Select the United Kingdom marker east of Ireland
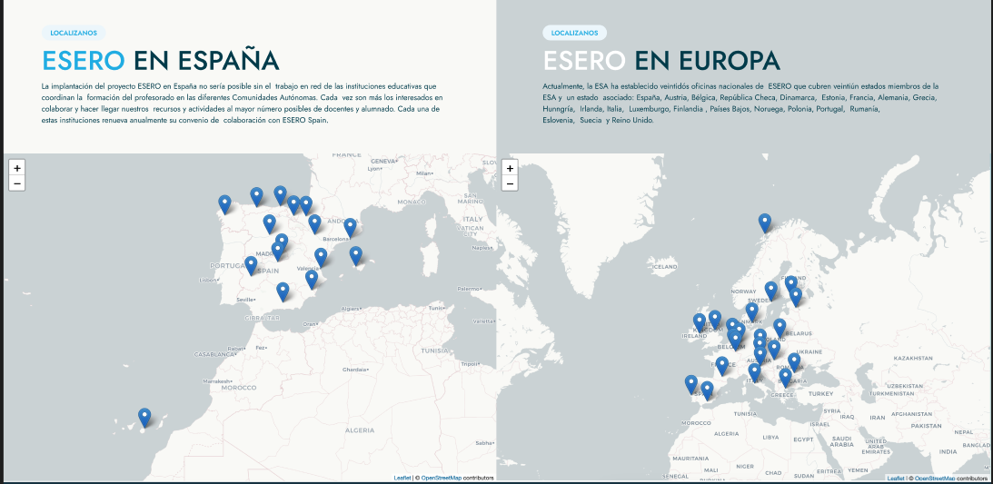 [x=715, y=320]
